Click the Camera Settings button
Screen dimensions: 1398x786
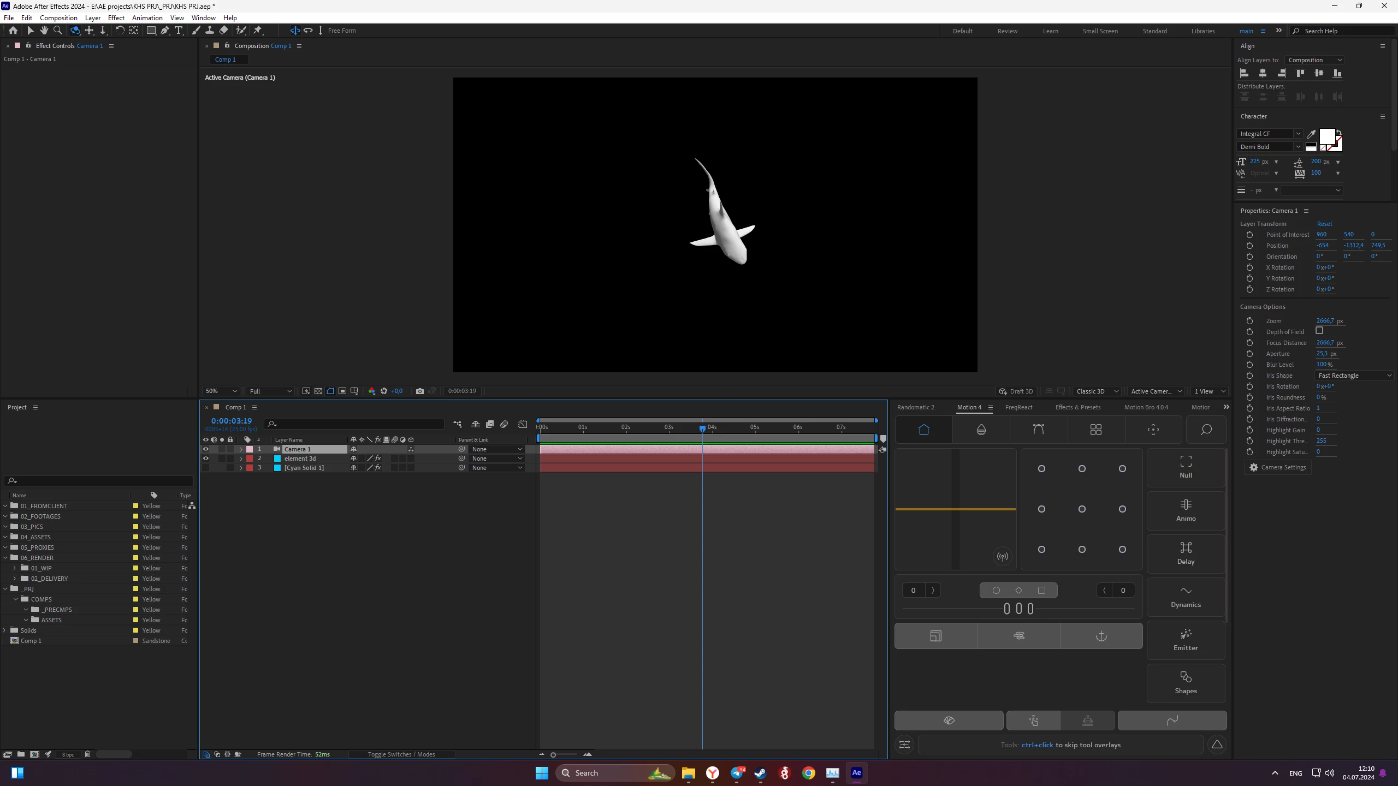tap(1277, 467)
